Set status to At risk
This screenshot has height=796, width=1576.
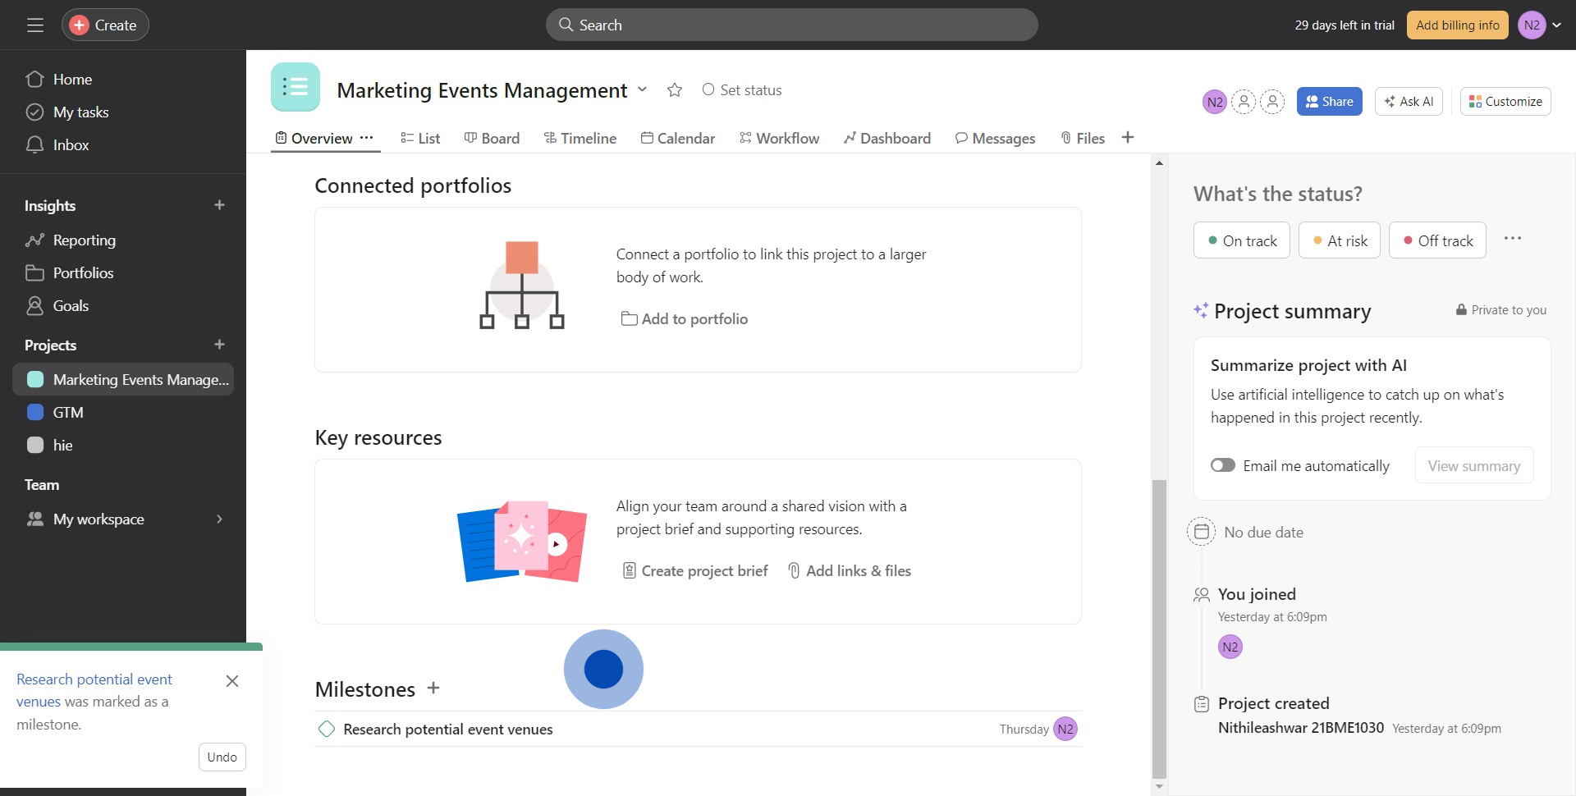click(1340, 240)
